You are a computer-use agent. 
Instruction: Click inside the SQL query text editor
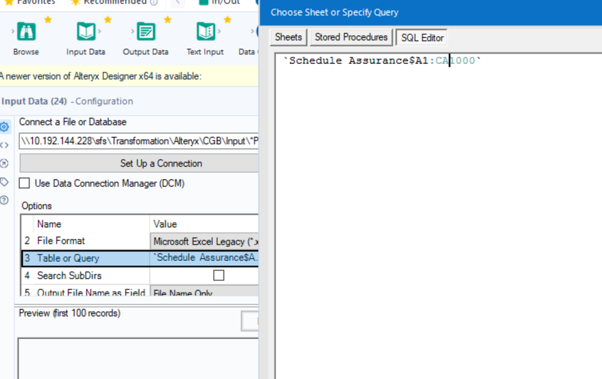(439, 215)
